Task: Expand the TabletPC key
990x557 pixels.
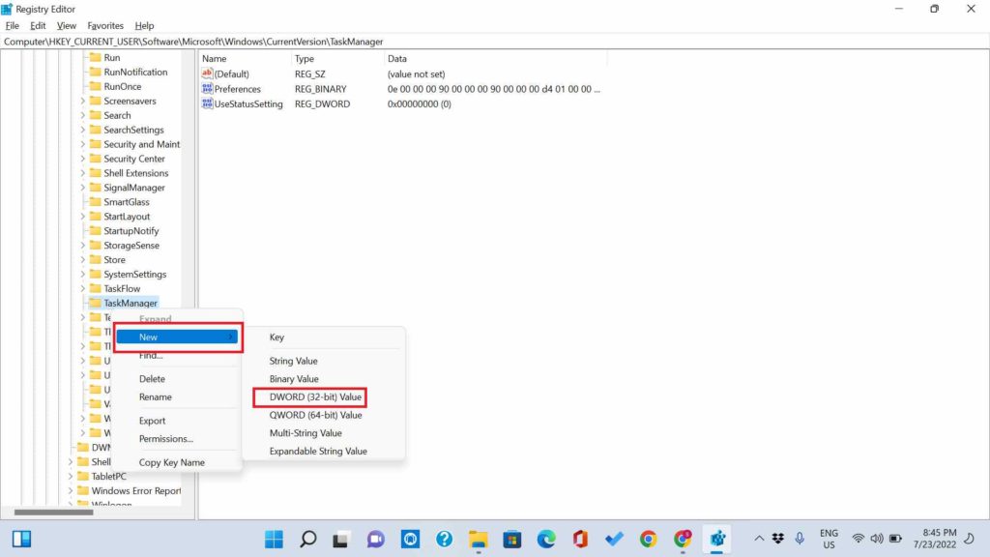Action: point(70,476)
